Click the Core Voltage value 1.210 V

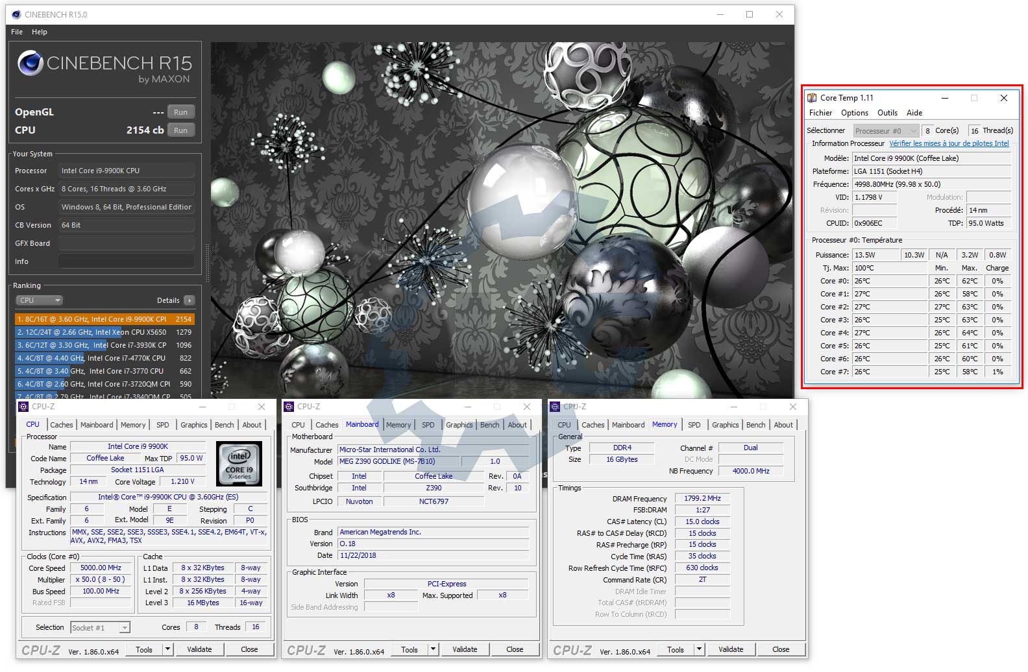pos(183,481)
